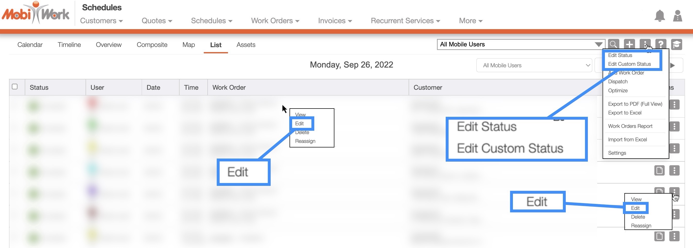Image resolution: width=693 pixels, height=248 pixels.
Task: Click the plus add-schedule icon
Action: (x=629, y=44)
